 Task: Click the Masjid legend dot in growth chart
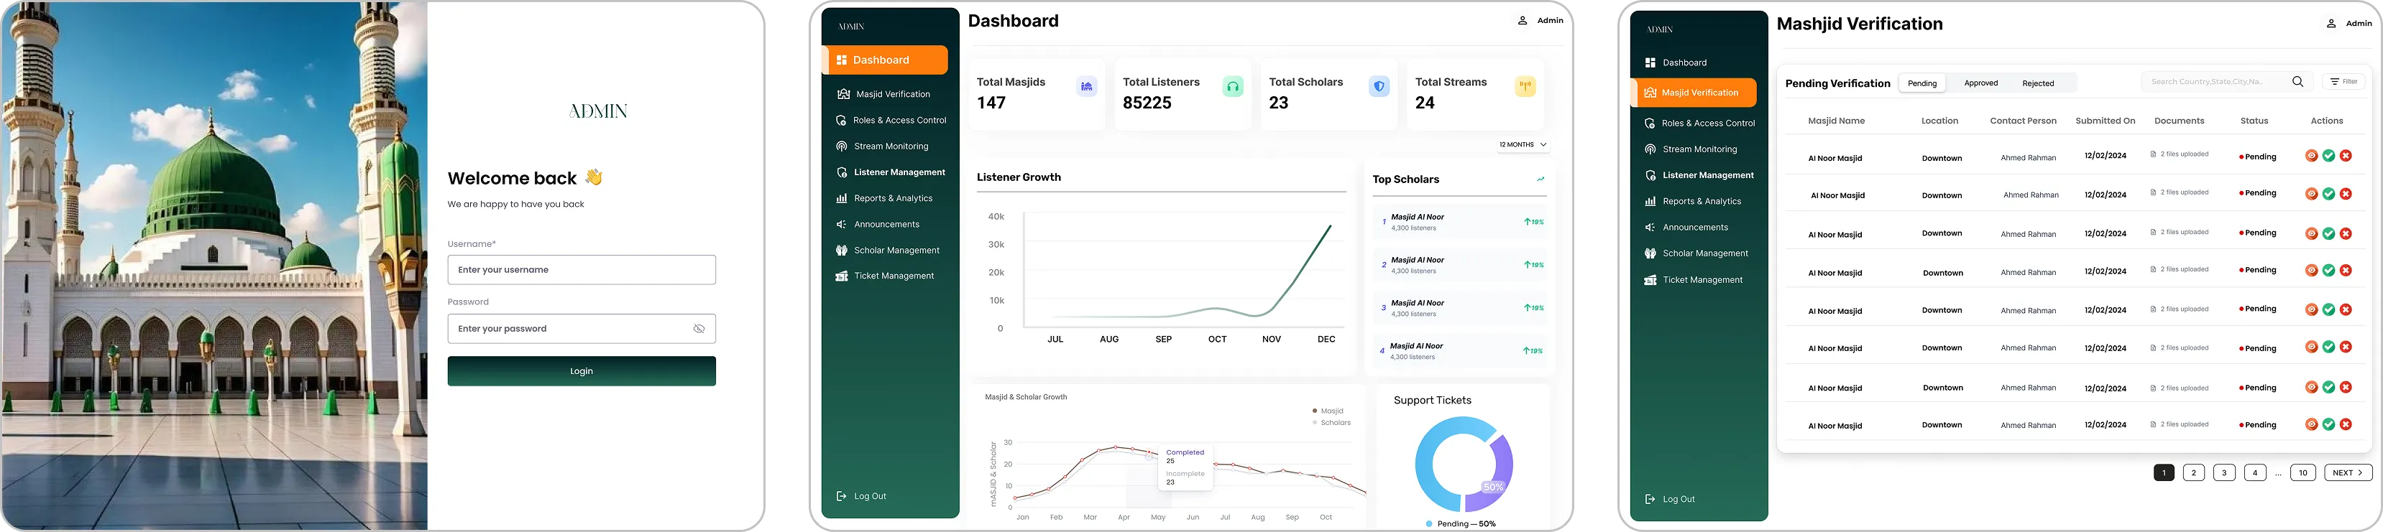click(1315, 411)
